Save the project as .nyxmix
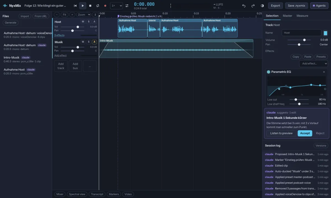The height and width of the screenshot is (198, 331). 297,5
